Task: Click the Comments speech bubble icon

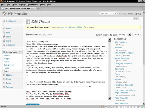Action: (4, 45)
